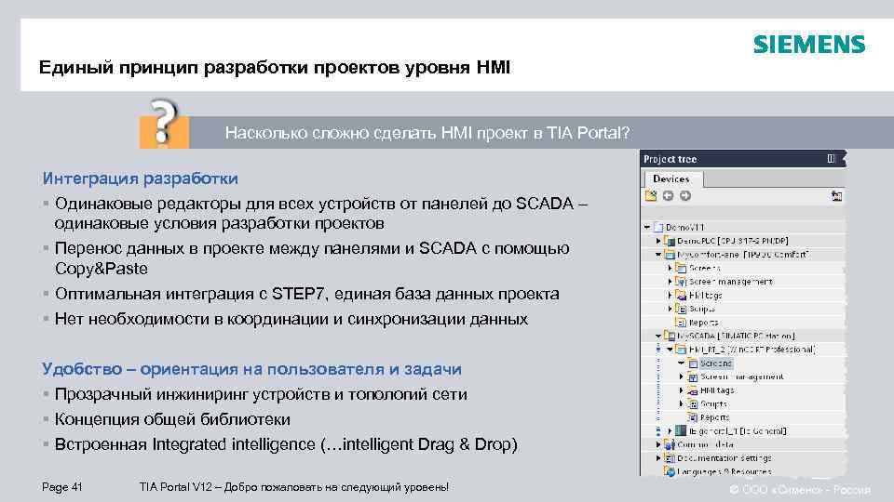Viewport: 894px width, 502px height.
Task: Click Reports icon under HMI_RT_2
Action: [693, 417]
